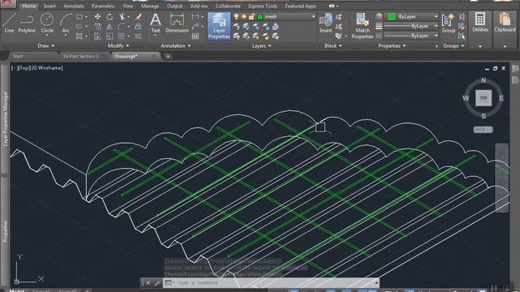The height and width of the screenshot is (292, 520).
Task: Open Layer Properties manager
Action: click(x=219, y=26)
